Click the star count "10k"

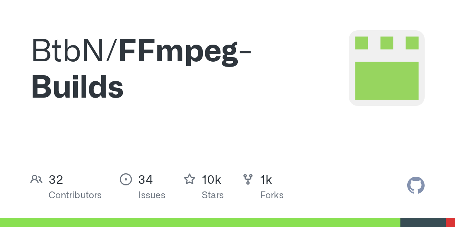(211, 180)
